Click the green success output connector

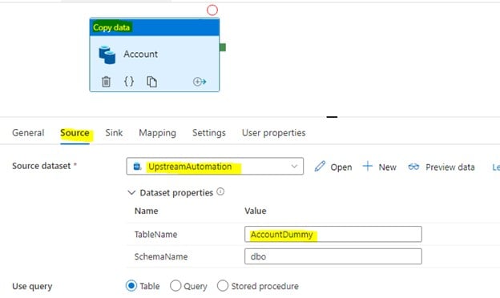[x=223, y=47]
